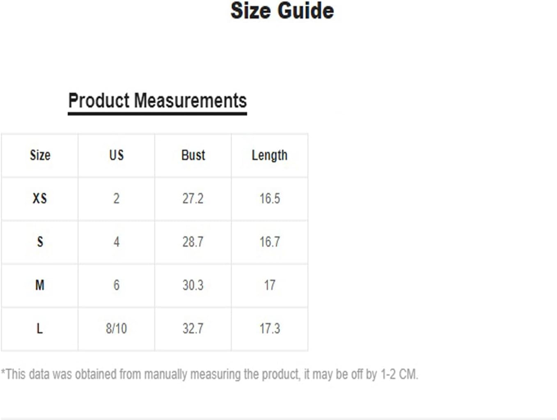Click the Size column header
Viewport: 557px width, 420px height.
pyautogui.click(x=40, y=155)
